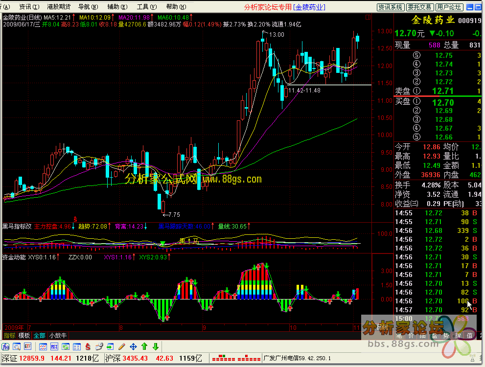Click the stock search magnifier icon
This screenshot has width=485, height=367.
pos(17,346)
